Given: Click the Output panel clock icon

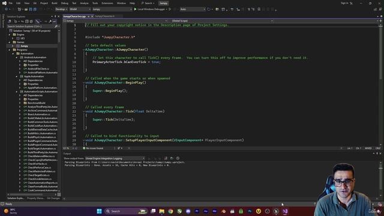Looking at the screenshot, I should (178, 158).
